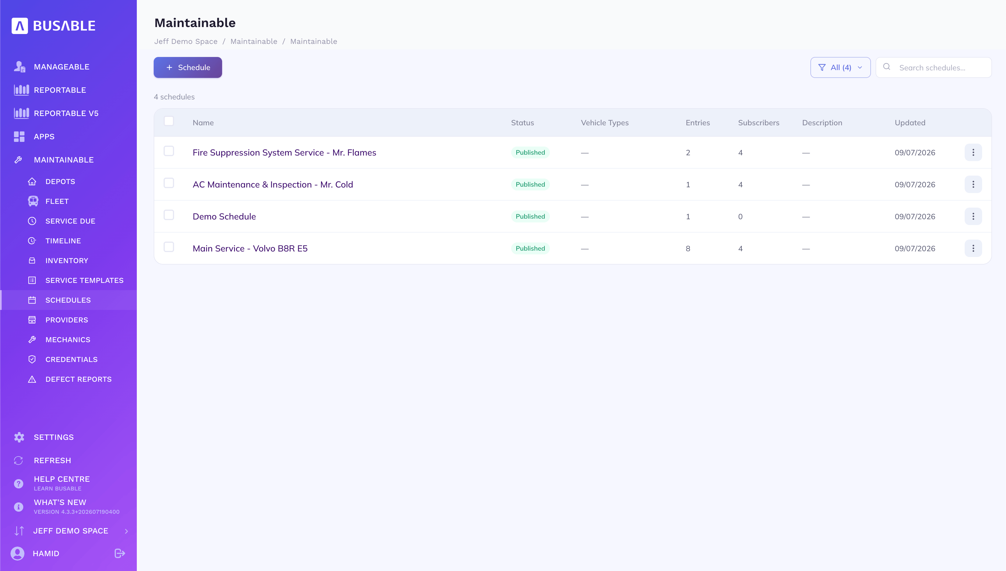Click the Subscribers column header
Screen dimensions: 1006x571
coord(759,123)
